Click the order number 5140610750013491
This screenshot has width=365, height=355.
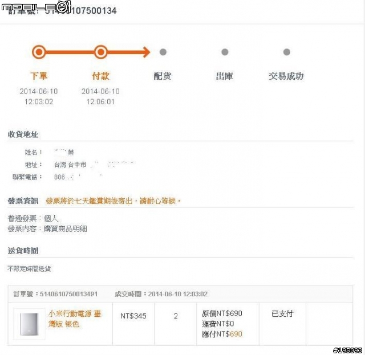point(68,294)
